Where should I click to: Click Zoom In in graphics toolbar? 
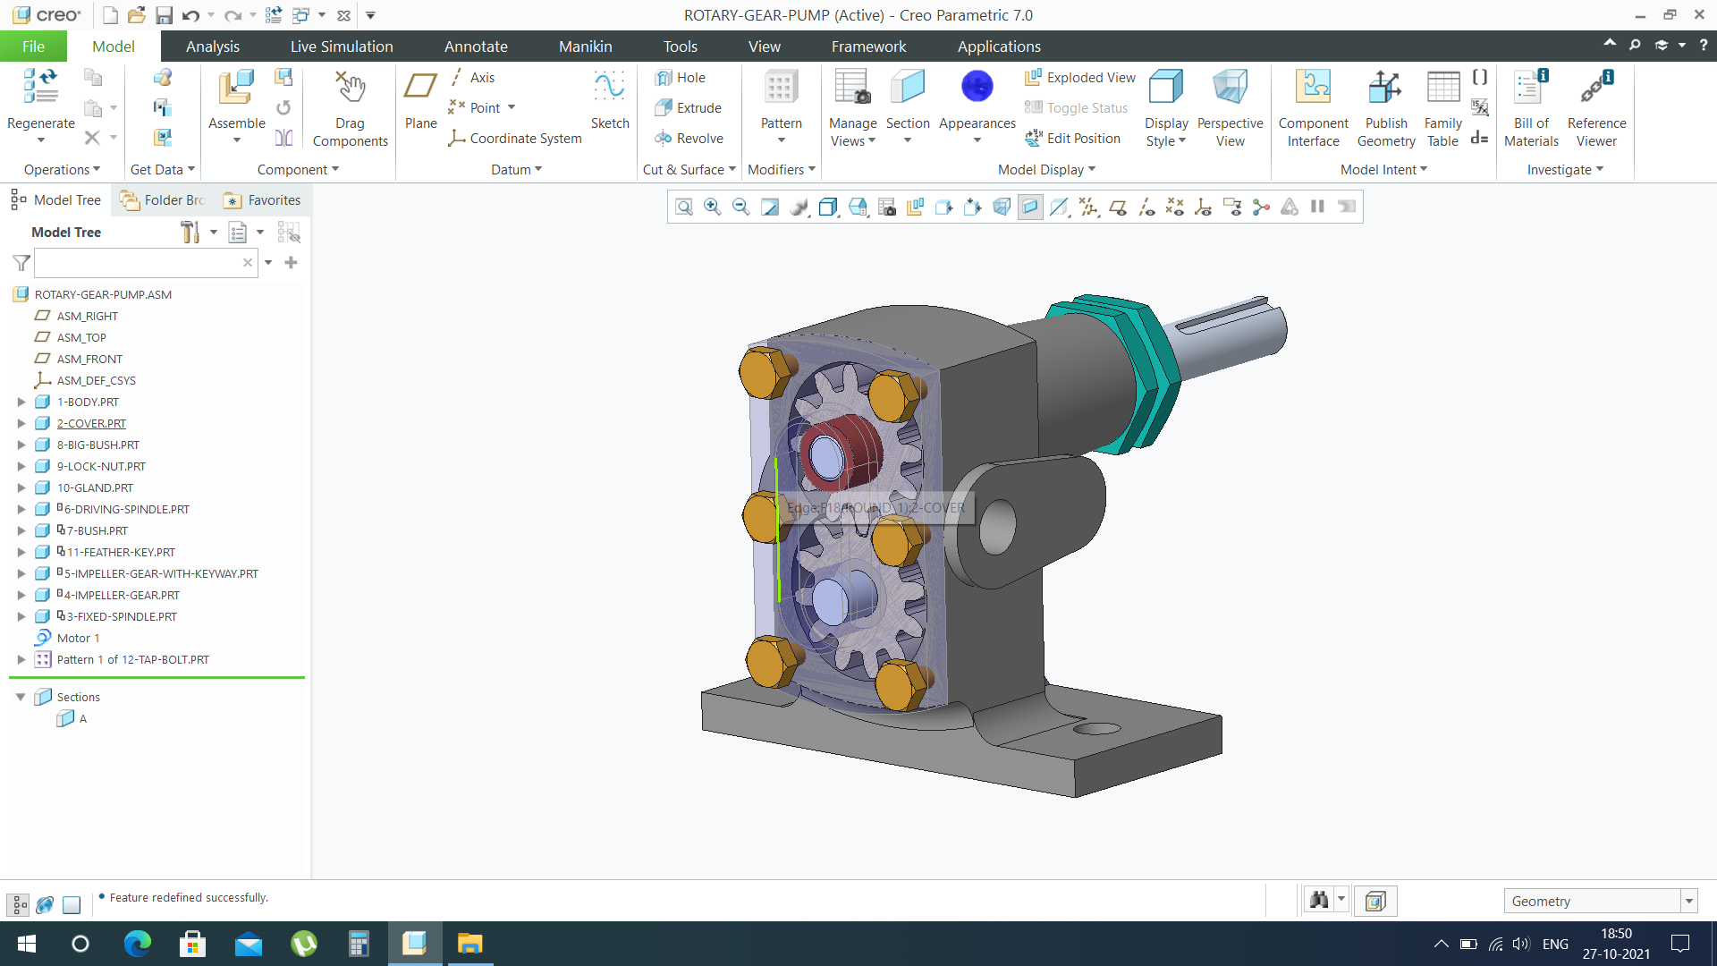(x=712, y=208)
